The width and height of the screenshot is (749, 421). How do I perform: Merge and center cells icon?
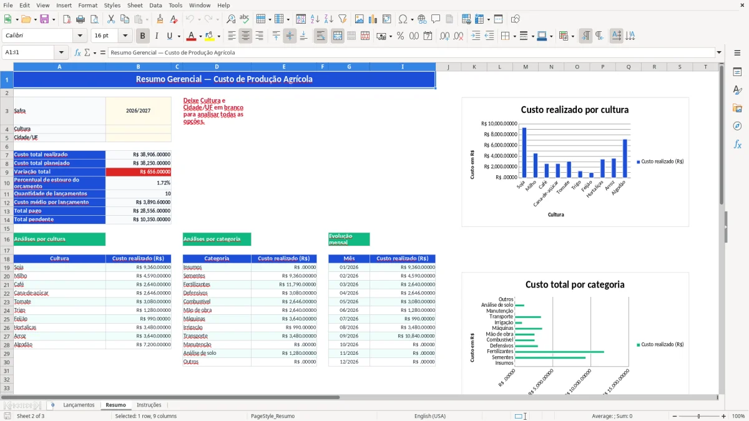coord(338,36)
